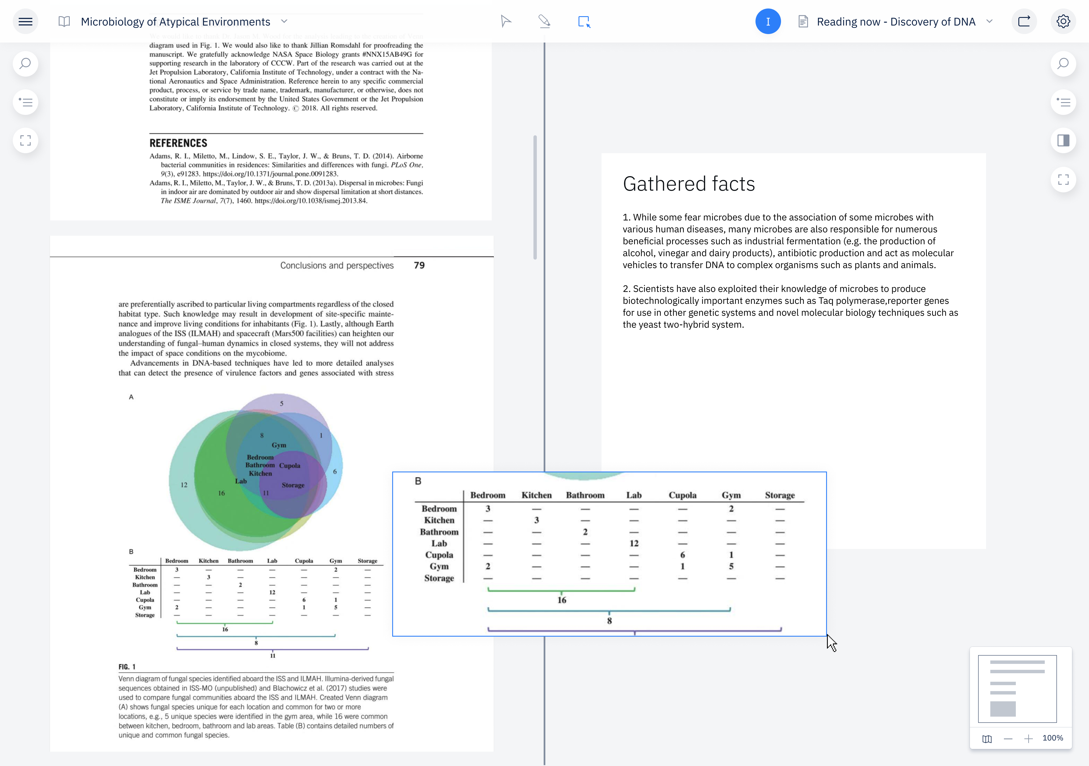The image size is (1089, 766).
Task: Click the REFERENCES heading
Action: 178,143
